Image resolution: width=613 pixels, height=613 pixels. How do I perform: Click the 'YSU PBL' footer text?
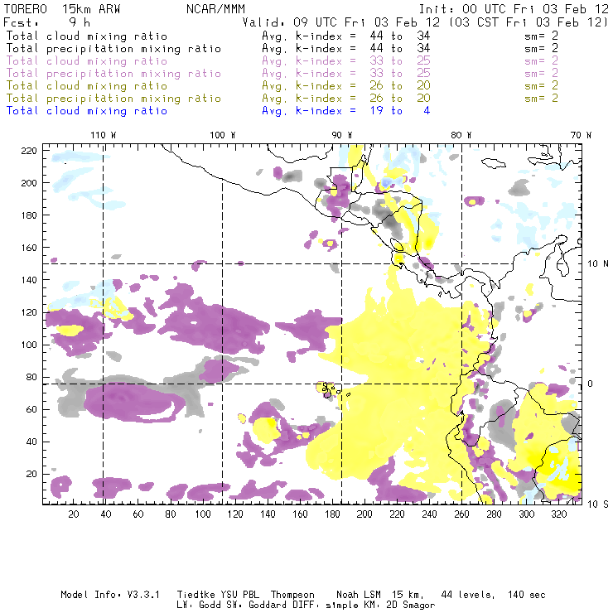tap(239, 595)
